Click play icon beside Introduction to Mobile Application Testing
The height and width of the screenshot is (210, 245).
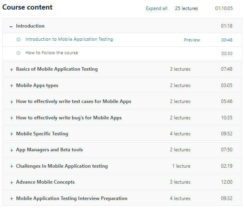tap(18, 40)
